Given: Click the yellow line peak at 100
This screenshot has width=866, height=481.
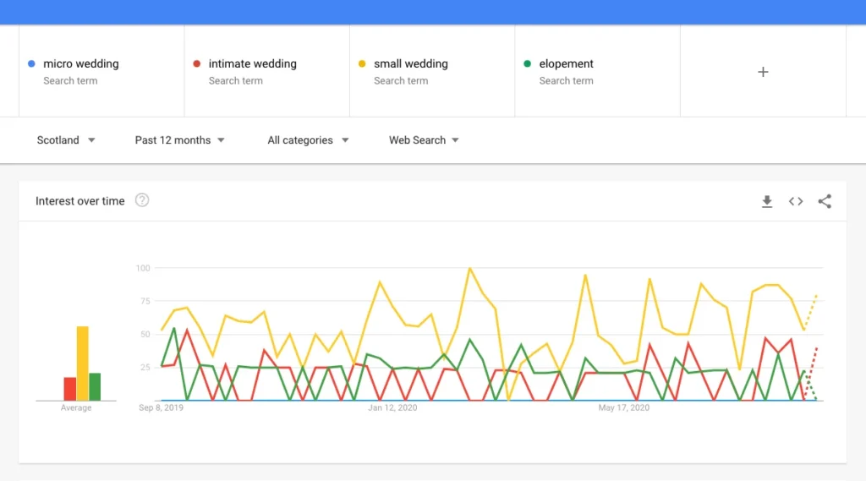Looking at the screenshot, I should [x=469, y=269].
